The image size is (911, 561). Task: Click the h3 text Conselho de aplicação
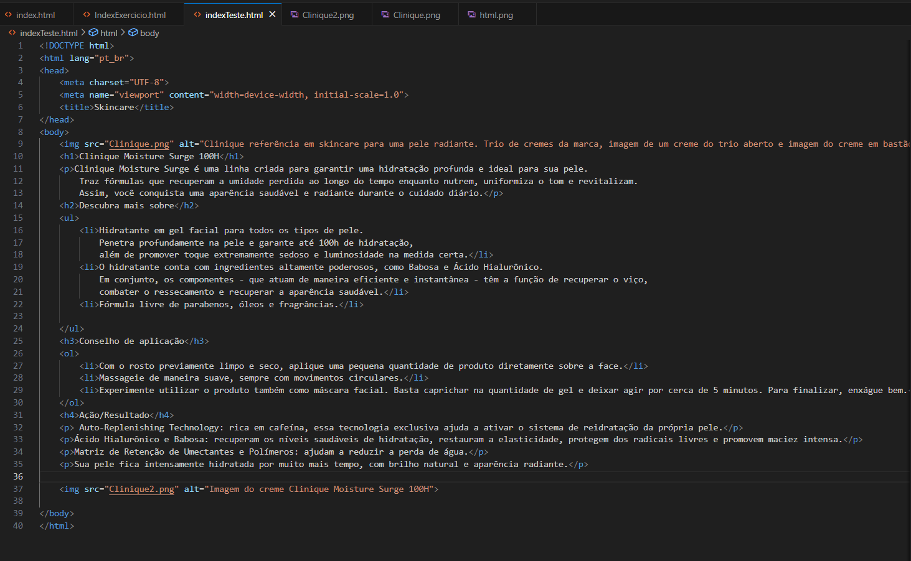[131, 341]
